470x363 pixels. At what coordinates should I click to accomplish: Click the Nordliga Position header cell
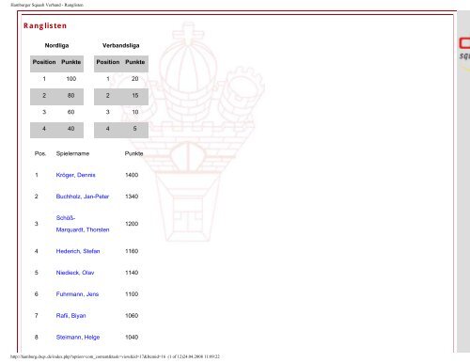[44, 62]
